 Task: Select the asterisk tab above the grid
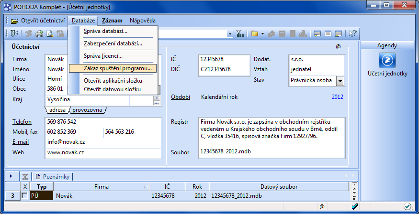click(x=11, y=176)
